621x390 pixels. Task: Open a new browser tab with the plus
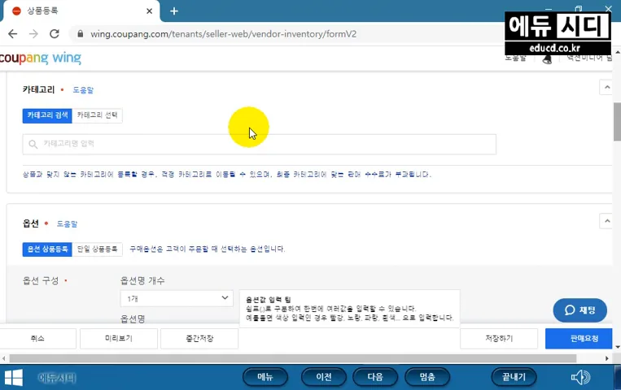click(174, 11)
